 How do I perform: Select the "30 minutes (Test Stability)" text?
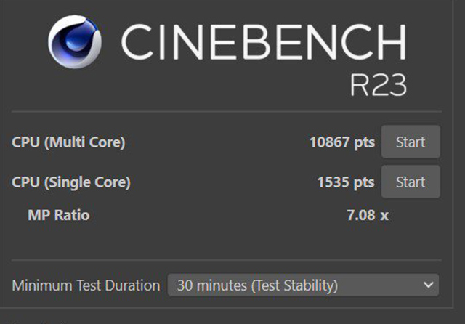(257, 285)
